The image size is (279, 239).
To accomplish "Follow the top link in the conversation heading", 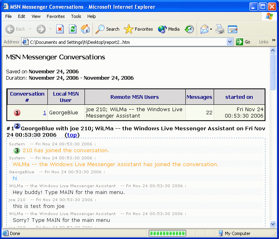I will tap(72, 135).
